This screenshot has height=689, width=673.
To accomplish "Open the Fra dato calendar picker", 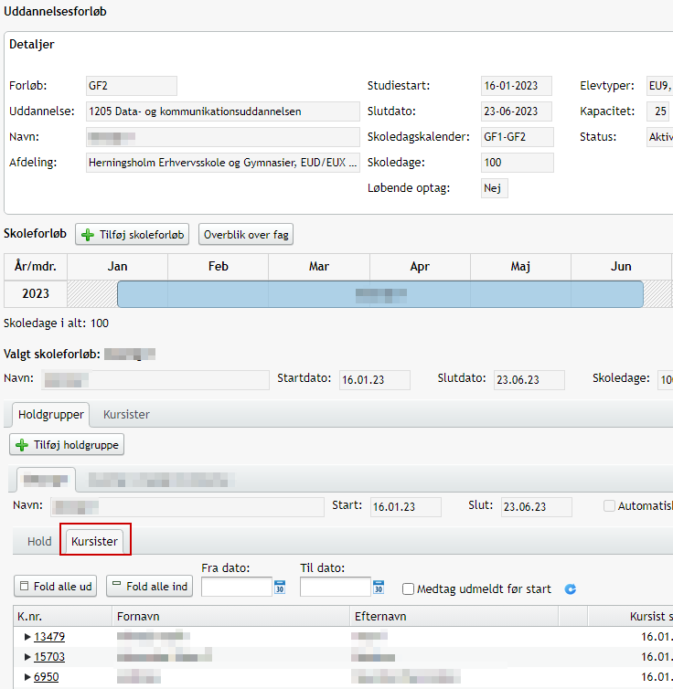I will click(x=280, y=587).
